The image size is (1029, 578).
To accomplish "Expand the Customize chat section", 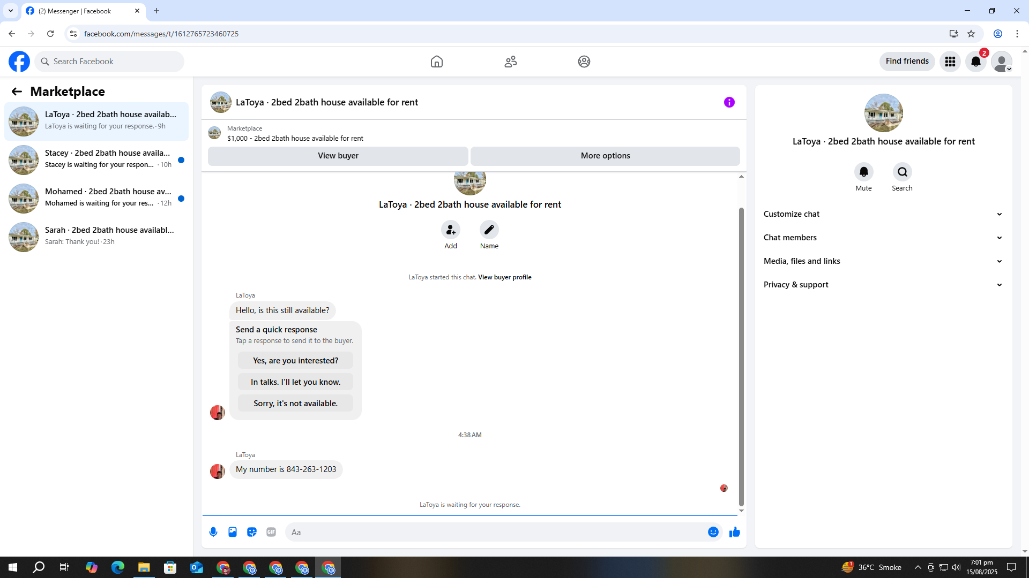I will [883, 214].
